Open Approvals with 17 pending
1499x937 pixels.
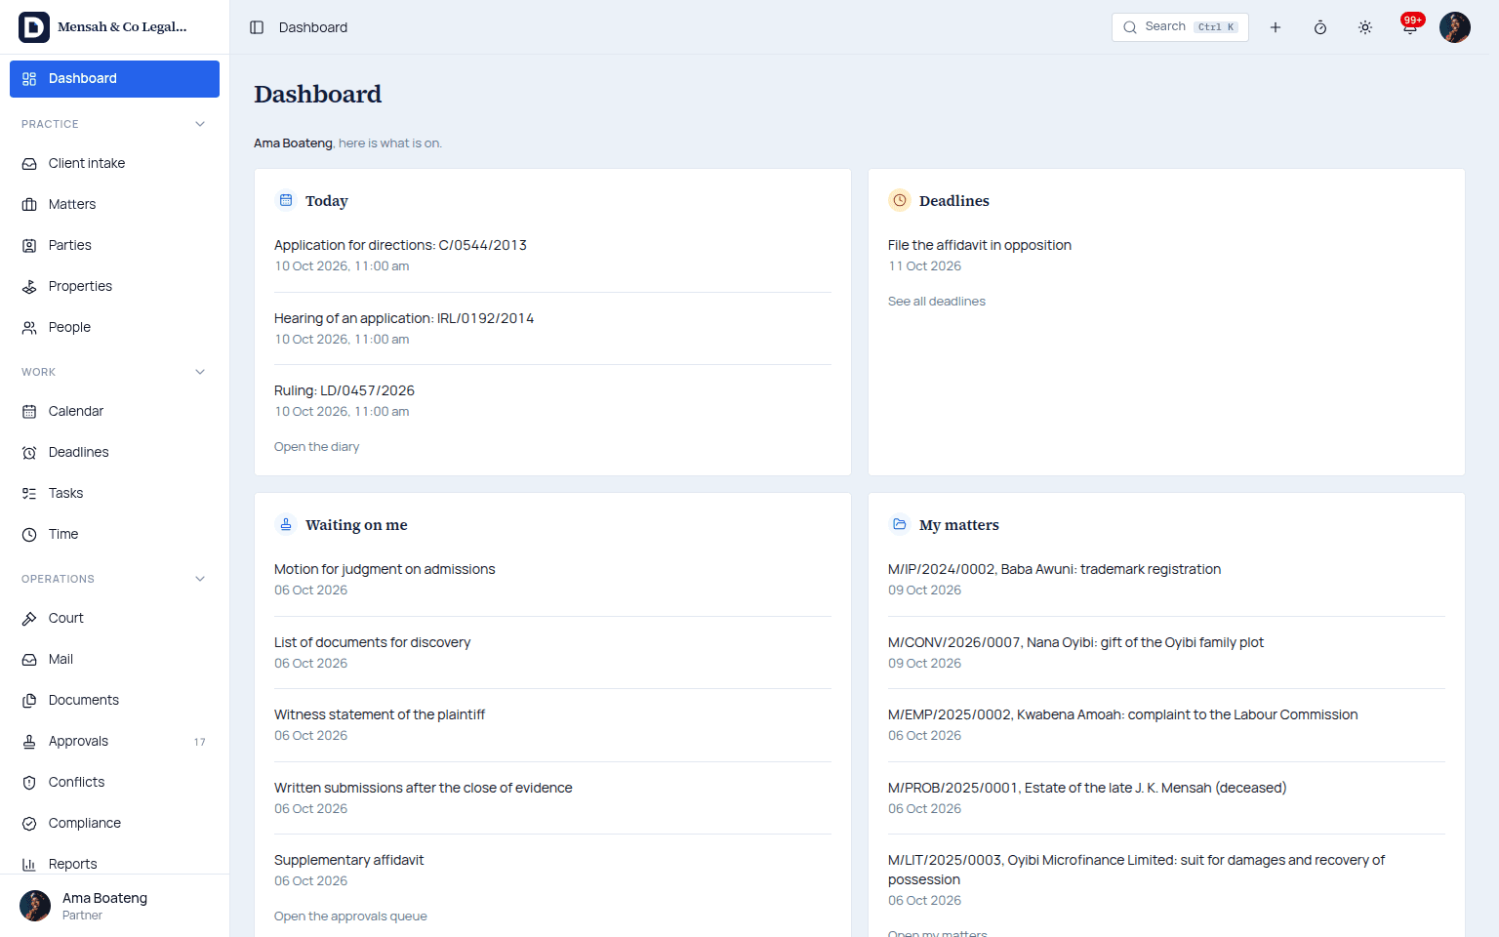pyautogui.click(x=114, y=741)
